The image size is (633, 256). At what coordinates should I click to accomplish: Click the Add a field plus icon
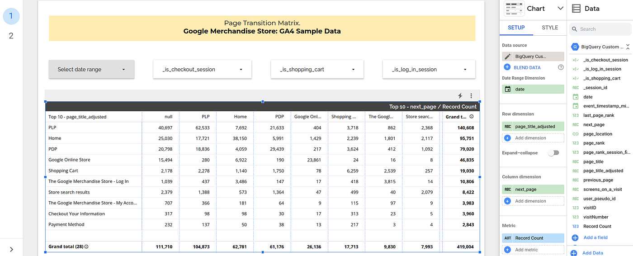(x=575, y=237)
